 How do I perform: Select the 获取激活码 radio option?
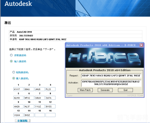tap(11, 55)
